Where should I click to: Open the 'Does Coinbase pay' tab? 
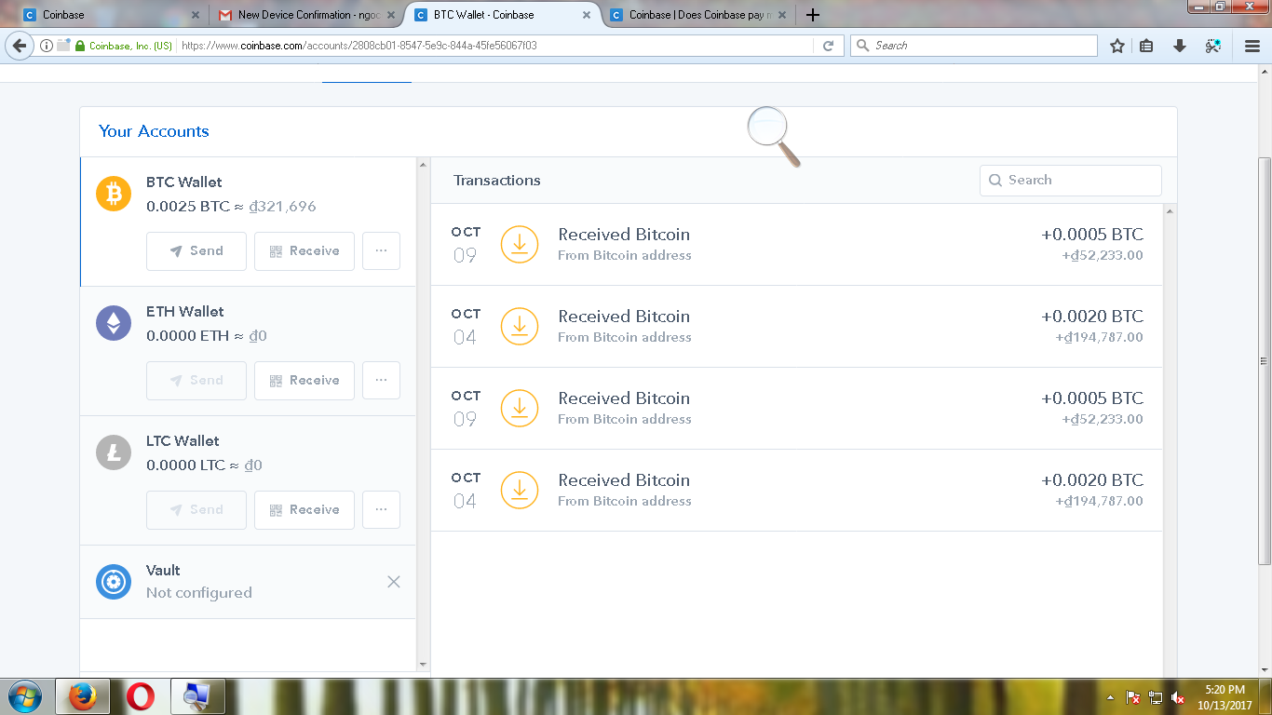tap(697, 15)
